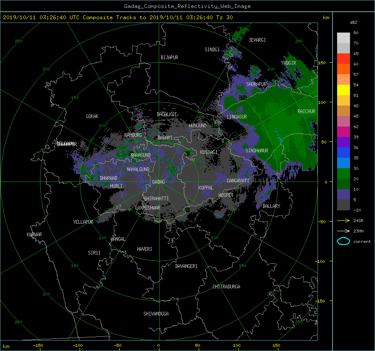
Task: Click the white 23MN arrow legend icon
Action: pyautogui.click(x=343, y=231)
